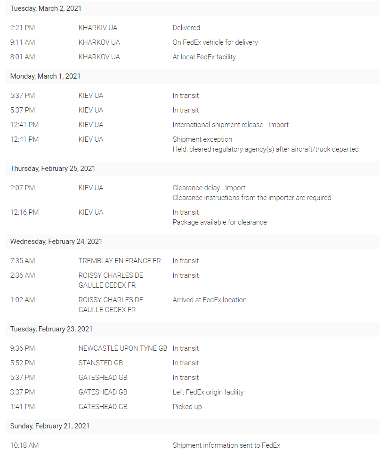The height and width of the screenshot is (459, 380).
Task: Click the "Wednesday, February 24, 2021" date header
Action: tap(56, 242)
